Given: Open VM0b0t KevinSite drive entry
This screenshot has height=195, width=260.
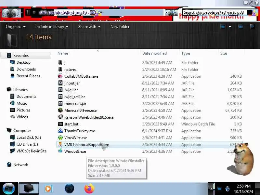Looking at the screenshot, I should coord(32,151).
